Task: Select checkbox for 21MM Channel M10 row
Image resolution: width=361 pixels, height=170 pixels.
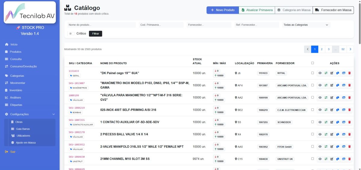Action: coord(313,159)
